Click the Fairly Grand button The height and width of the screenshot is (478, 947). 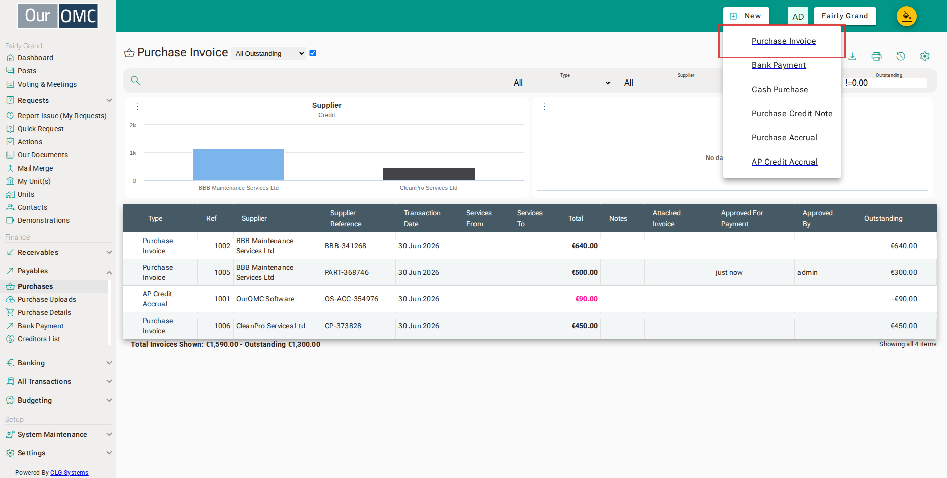(x=845, y=16)
